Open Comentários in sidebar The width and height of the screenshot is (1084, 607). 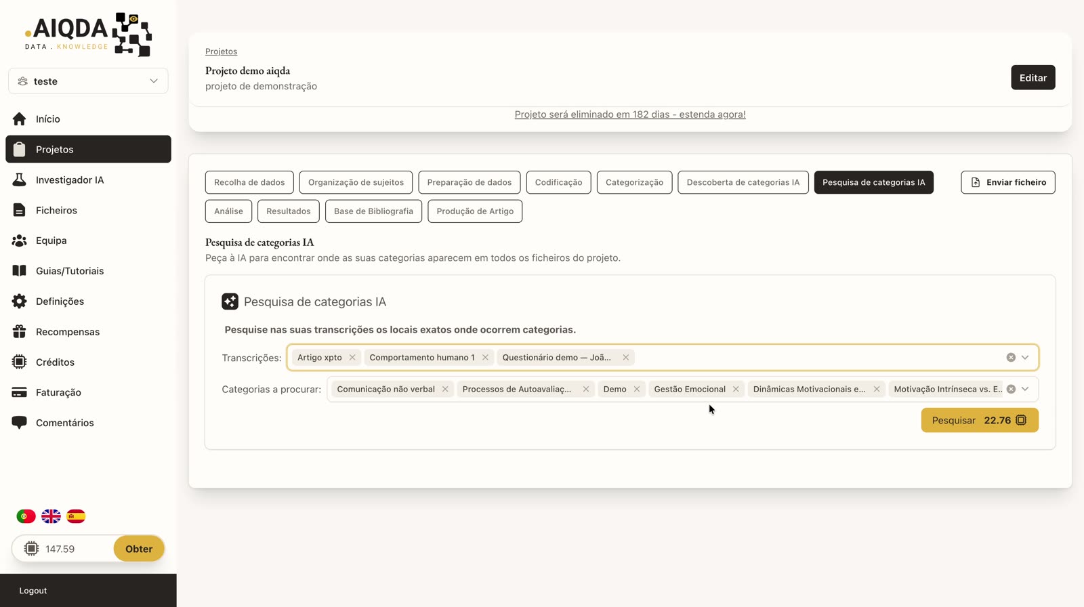[x=88, y=423]
